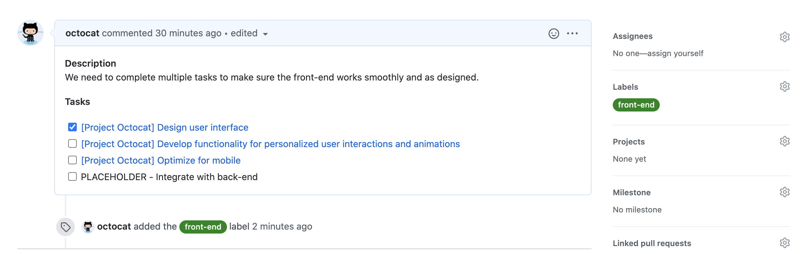Click the front-end label in the sidebar
This screenshot has height=254, width=806.
point(636,105)
